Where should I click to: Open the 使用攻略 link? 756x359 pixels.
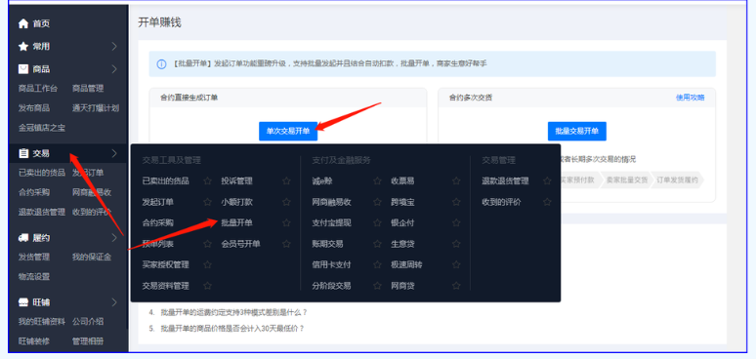point(690,98)
